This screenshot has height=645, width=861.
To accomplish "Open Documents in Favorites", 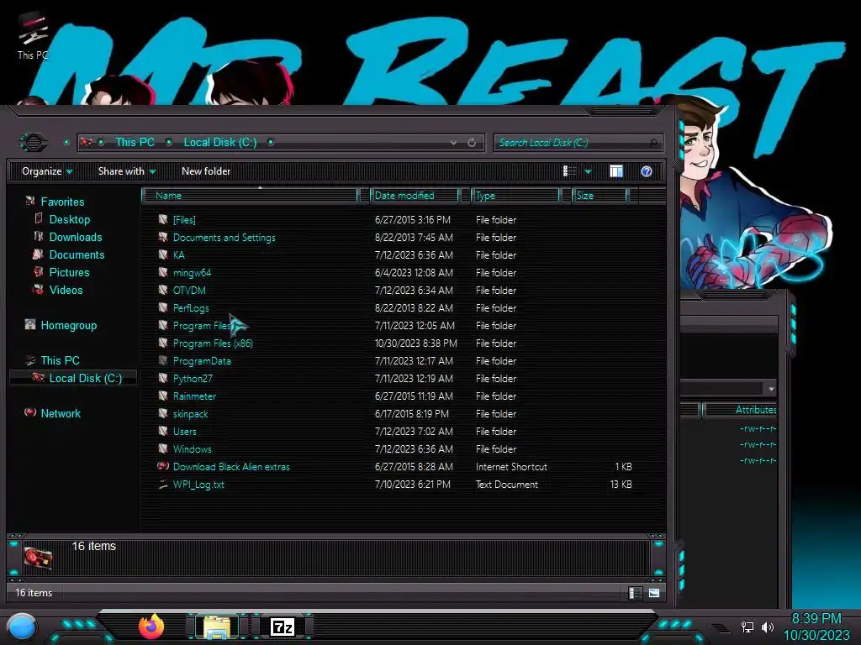I will coord(77,254).
